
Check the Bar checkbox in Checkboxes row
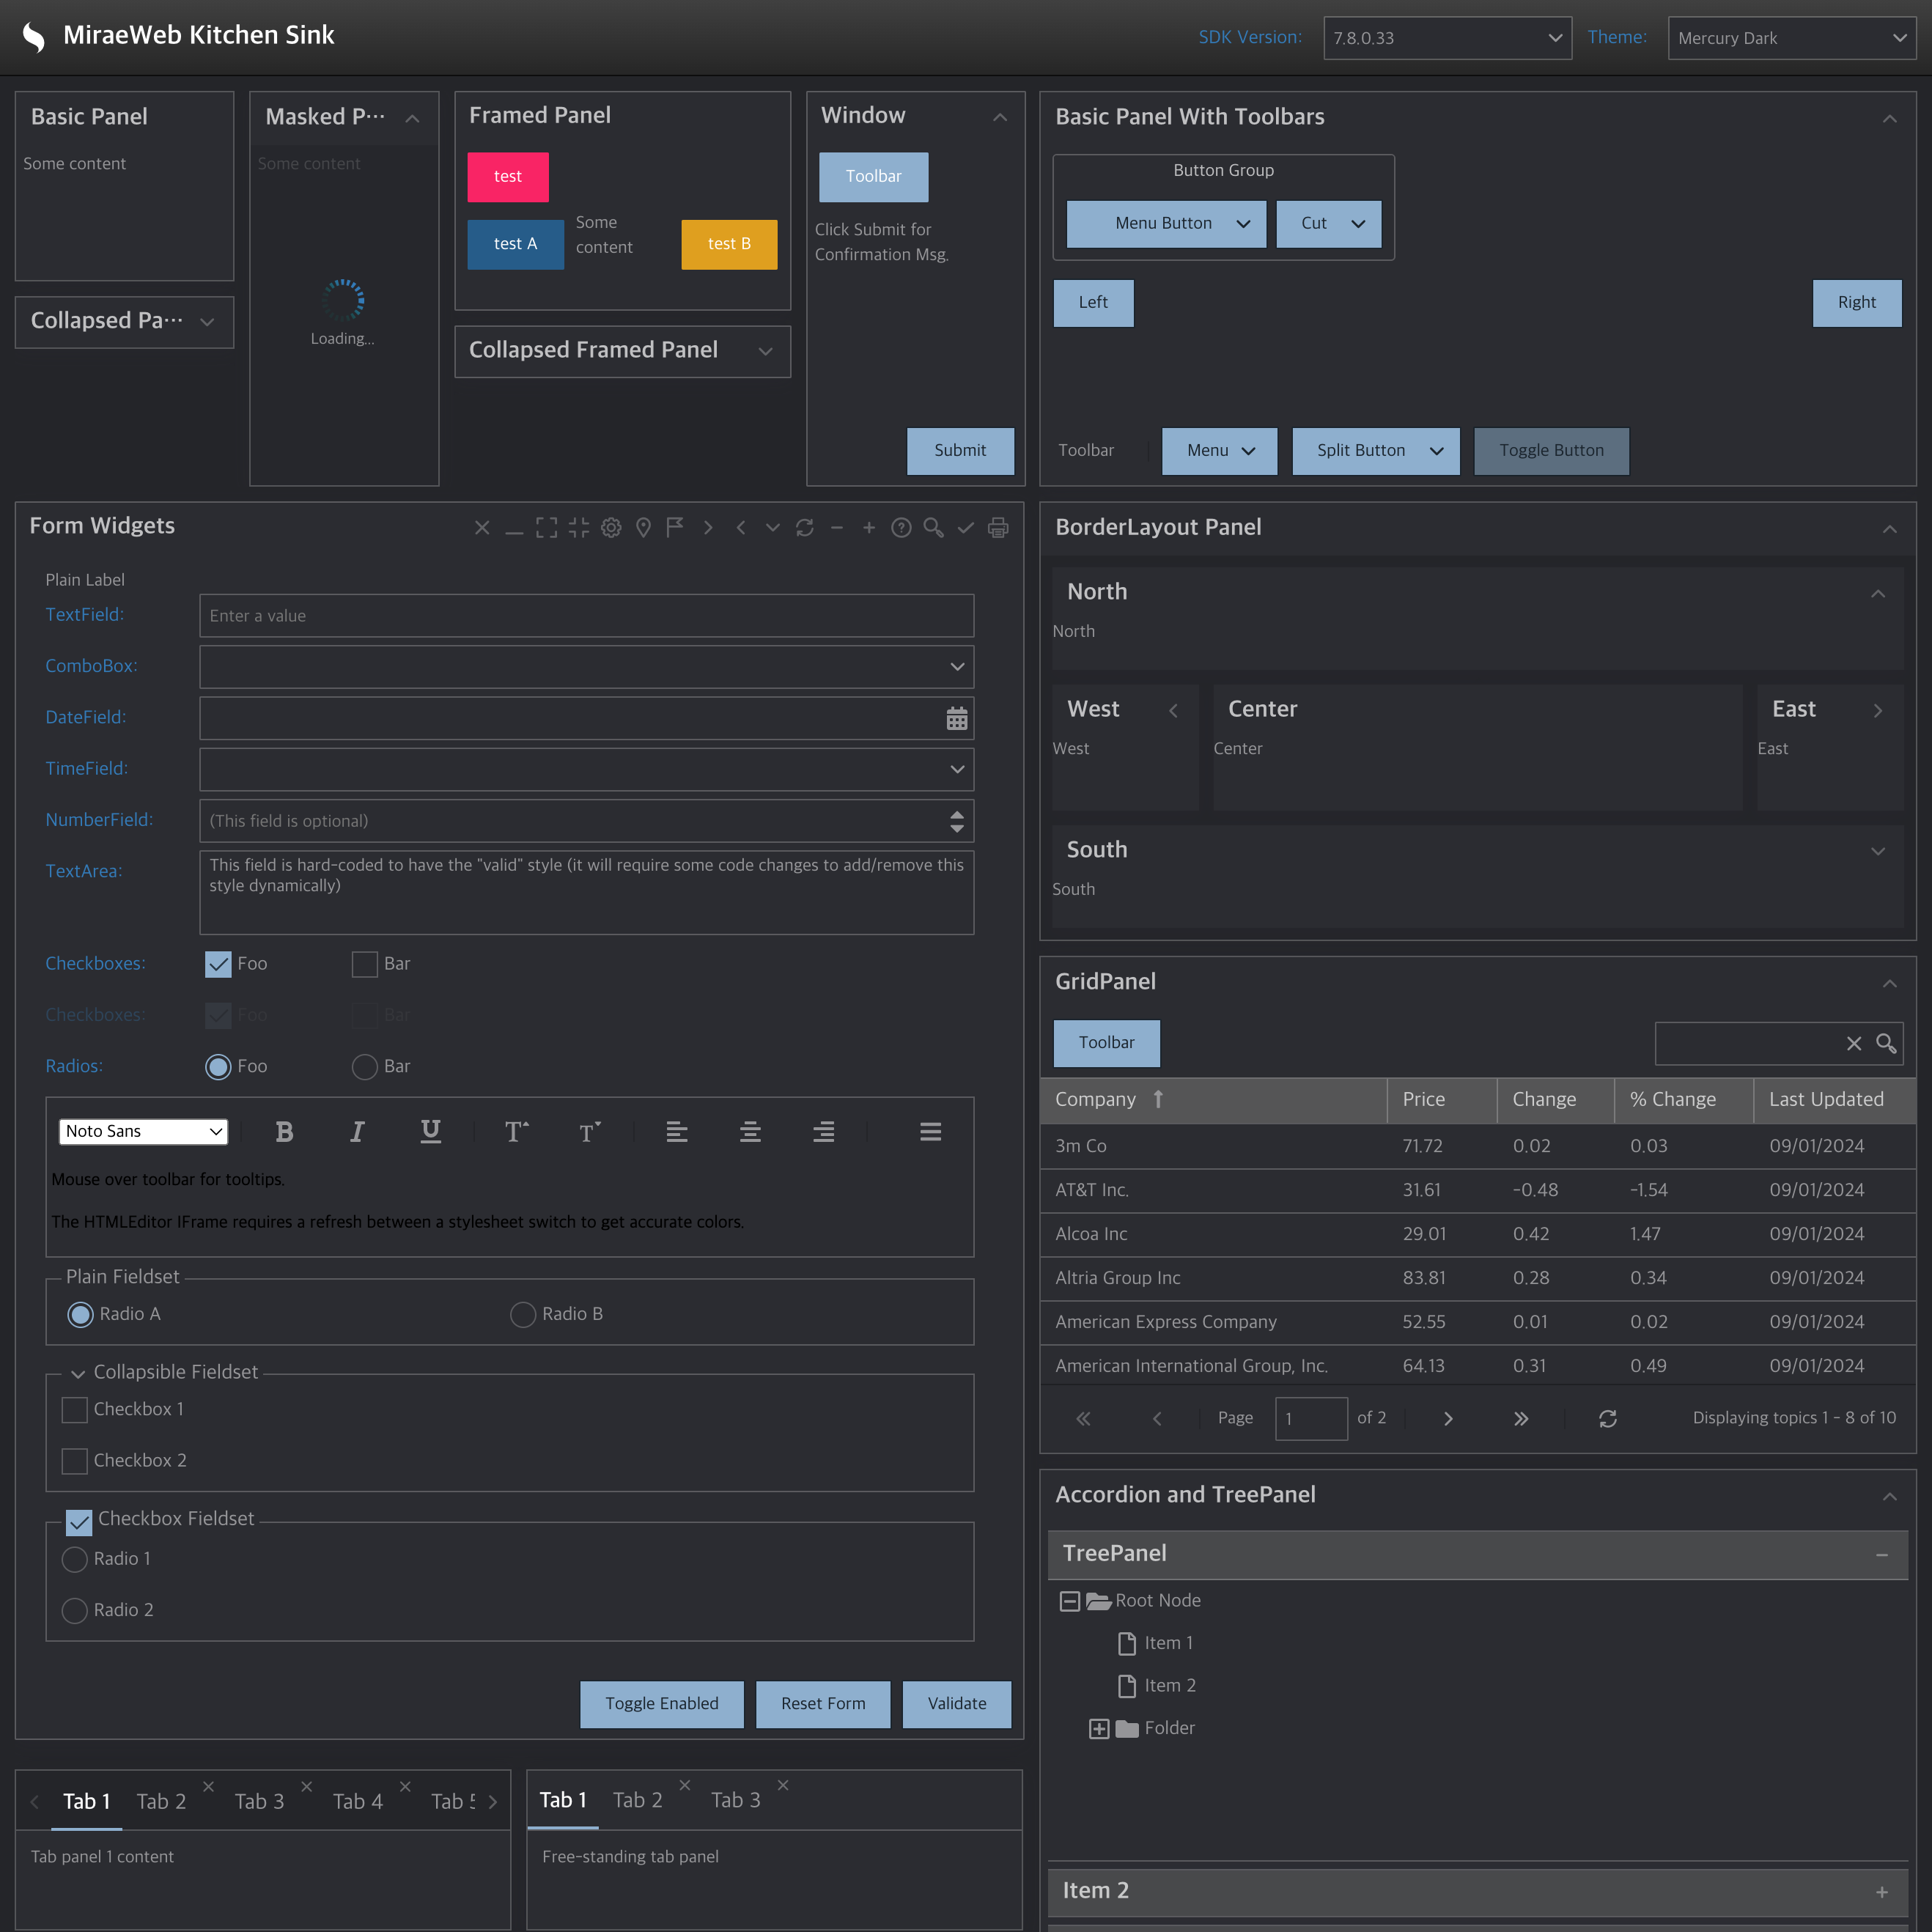(x=365, y=963)
